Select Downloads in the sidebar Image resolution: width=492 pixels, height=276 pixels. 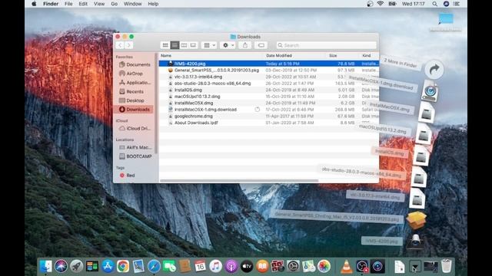(135, 110)
